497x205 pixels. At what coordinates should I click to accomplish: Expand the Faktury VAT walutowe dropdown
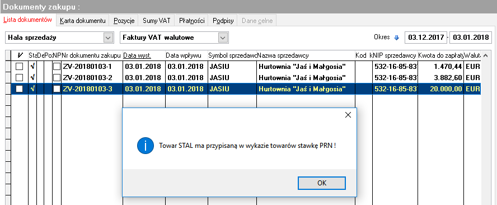pos(223,38)
